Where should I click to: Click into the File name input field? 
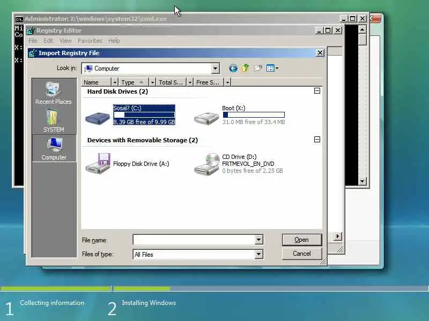pos(194,240)
